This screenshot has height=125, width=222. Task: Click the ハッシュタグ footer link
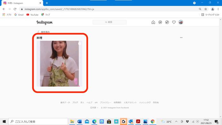145,102
